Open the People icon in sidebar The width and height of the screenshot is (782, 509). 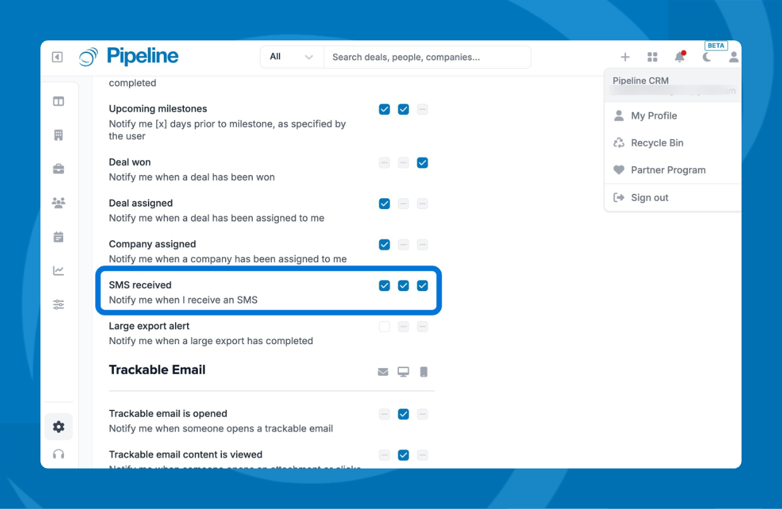pos(58,203)
